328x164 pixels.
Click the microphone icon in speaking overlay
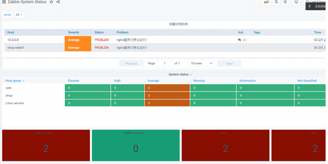[x=309, y=6]
